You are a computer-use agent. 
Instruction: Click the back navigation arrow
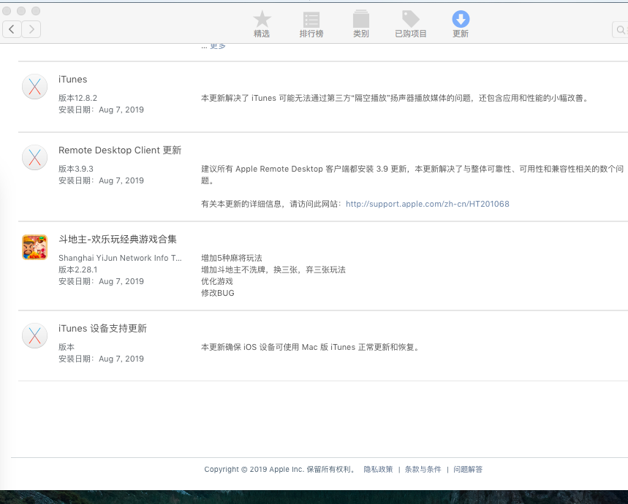[x=12, y=29]
